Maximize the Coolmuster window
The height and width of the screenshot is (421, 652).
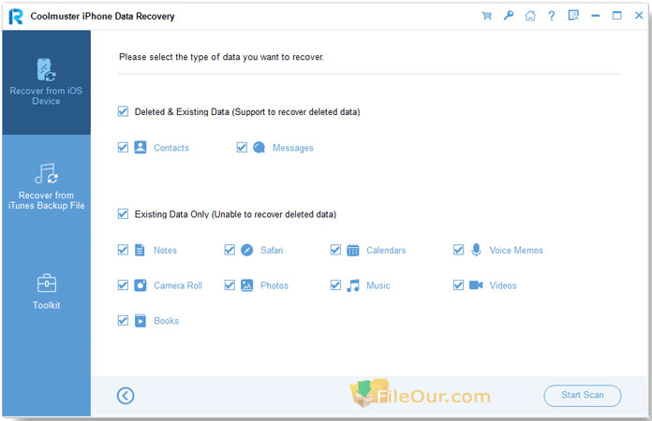(617, 16)
